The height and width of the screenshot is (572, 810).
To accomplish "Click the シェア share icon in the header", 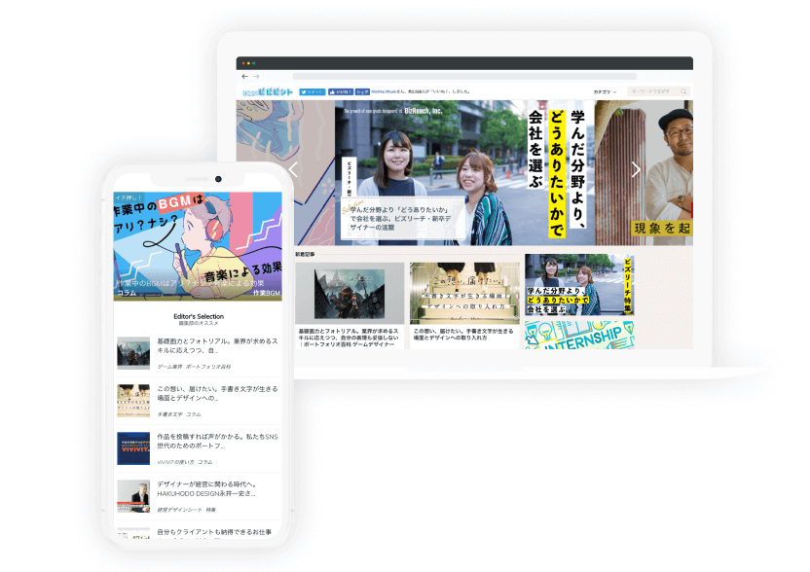I will 363,90.
